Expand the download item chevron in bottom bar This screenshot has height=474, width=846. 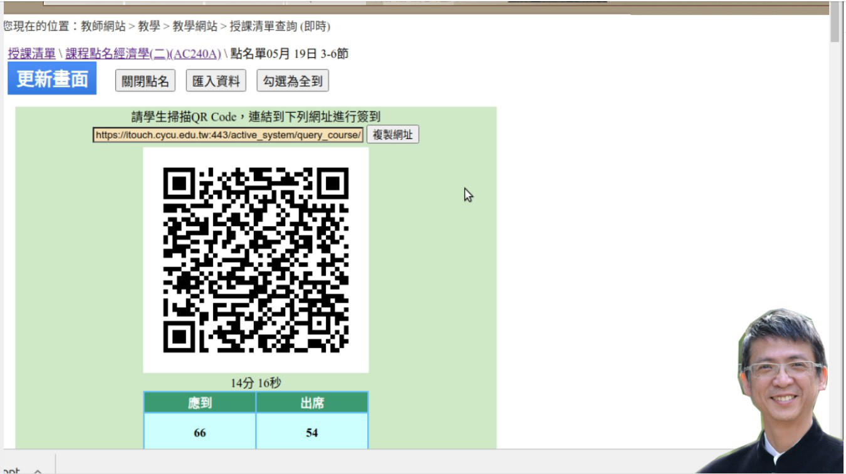click(38, 471)
